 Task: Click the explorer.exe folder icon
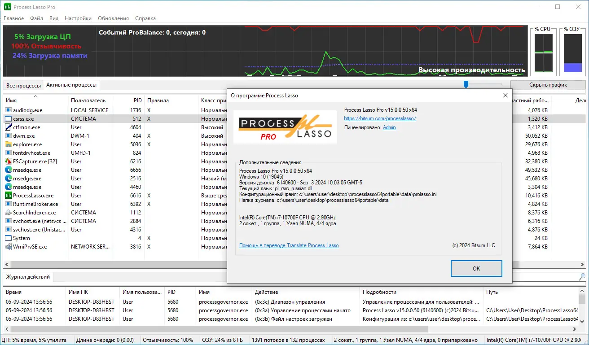(9, 144)
